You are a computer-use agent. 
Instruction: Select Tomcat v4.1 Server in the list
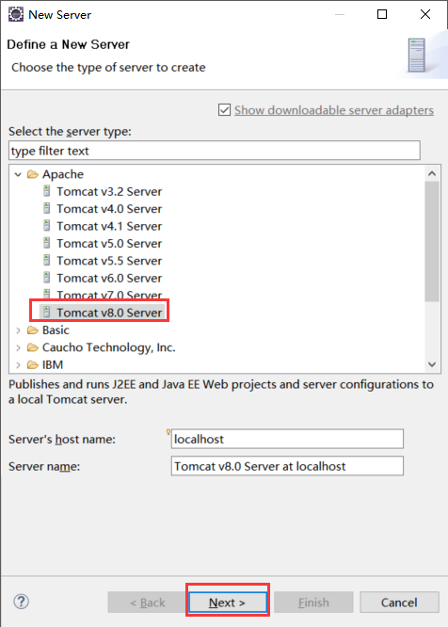(103, 226)
